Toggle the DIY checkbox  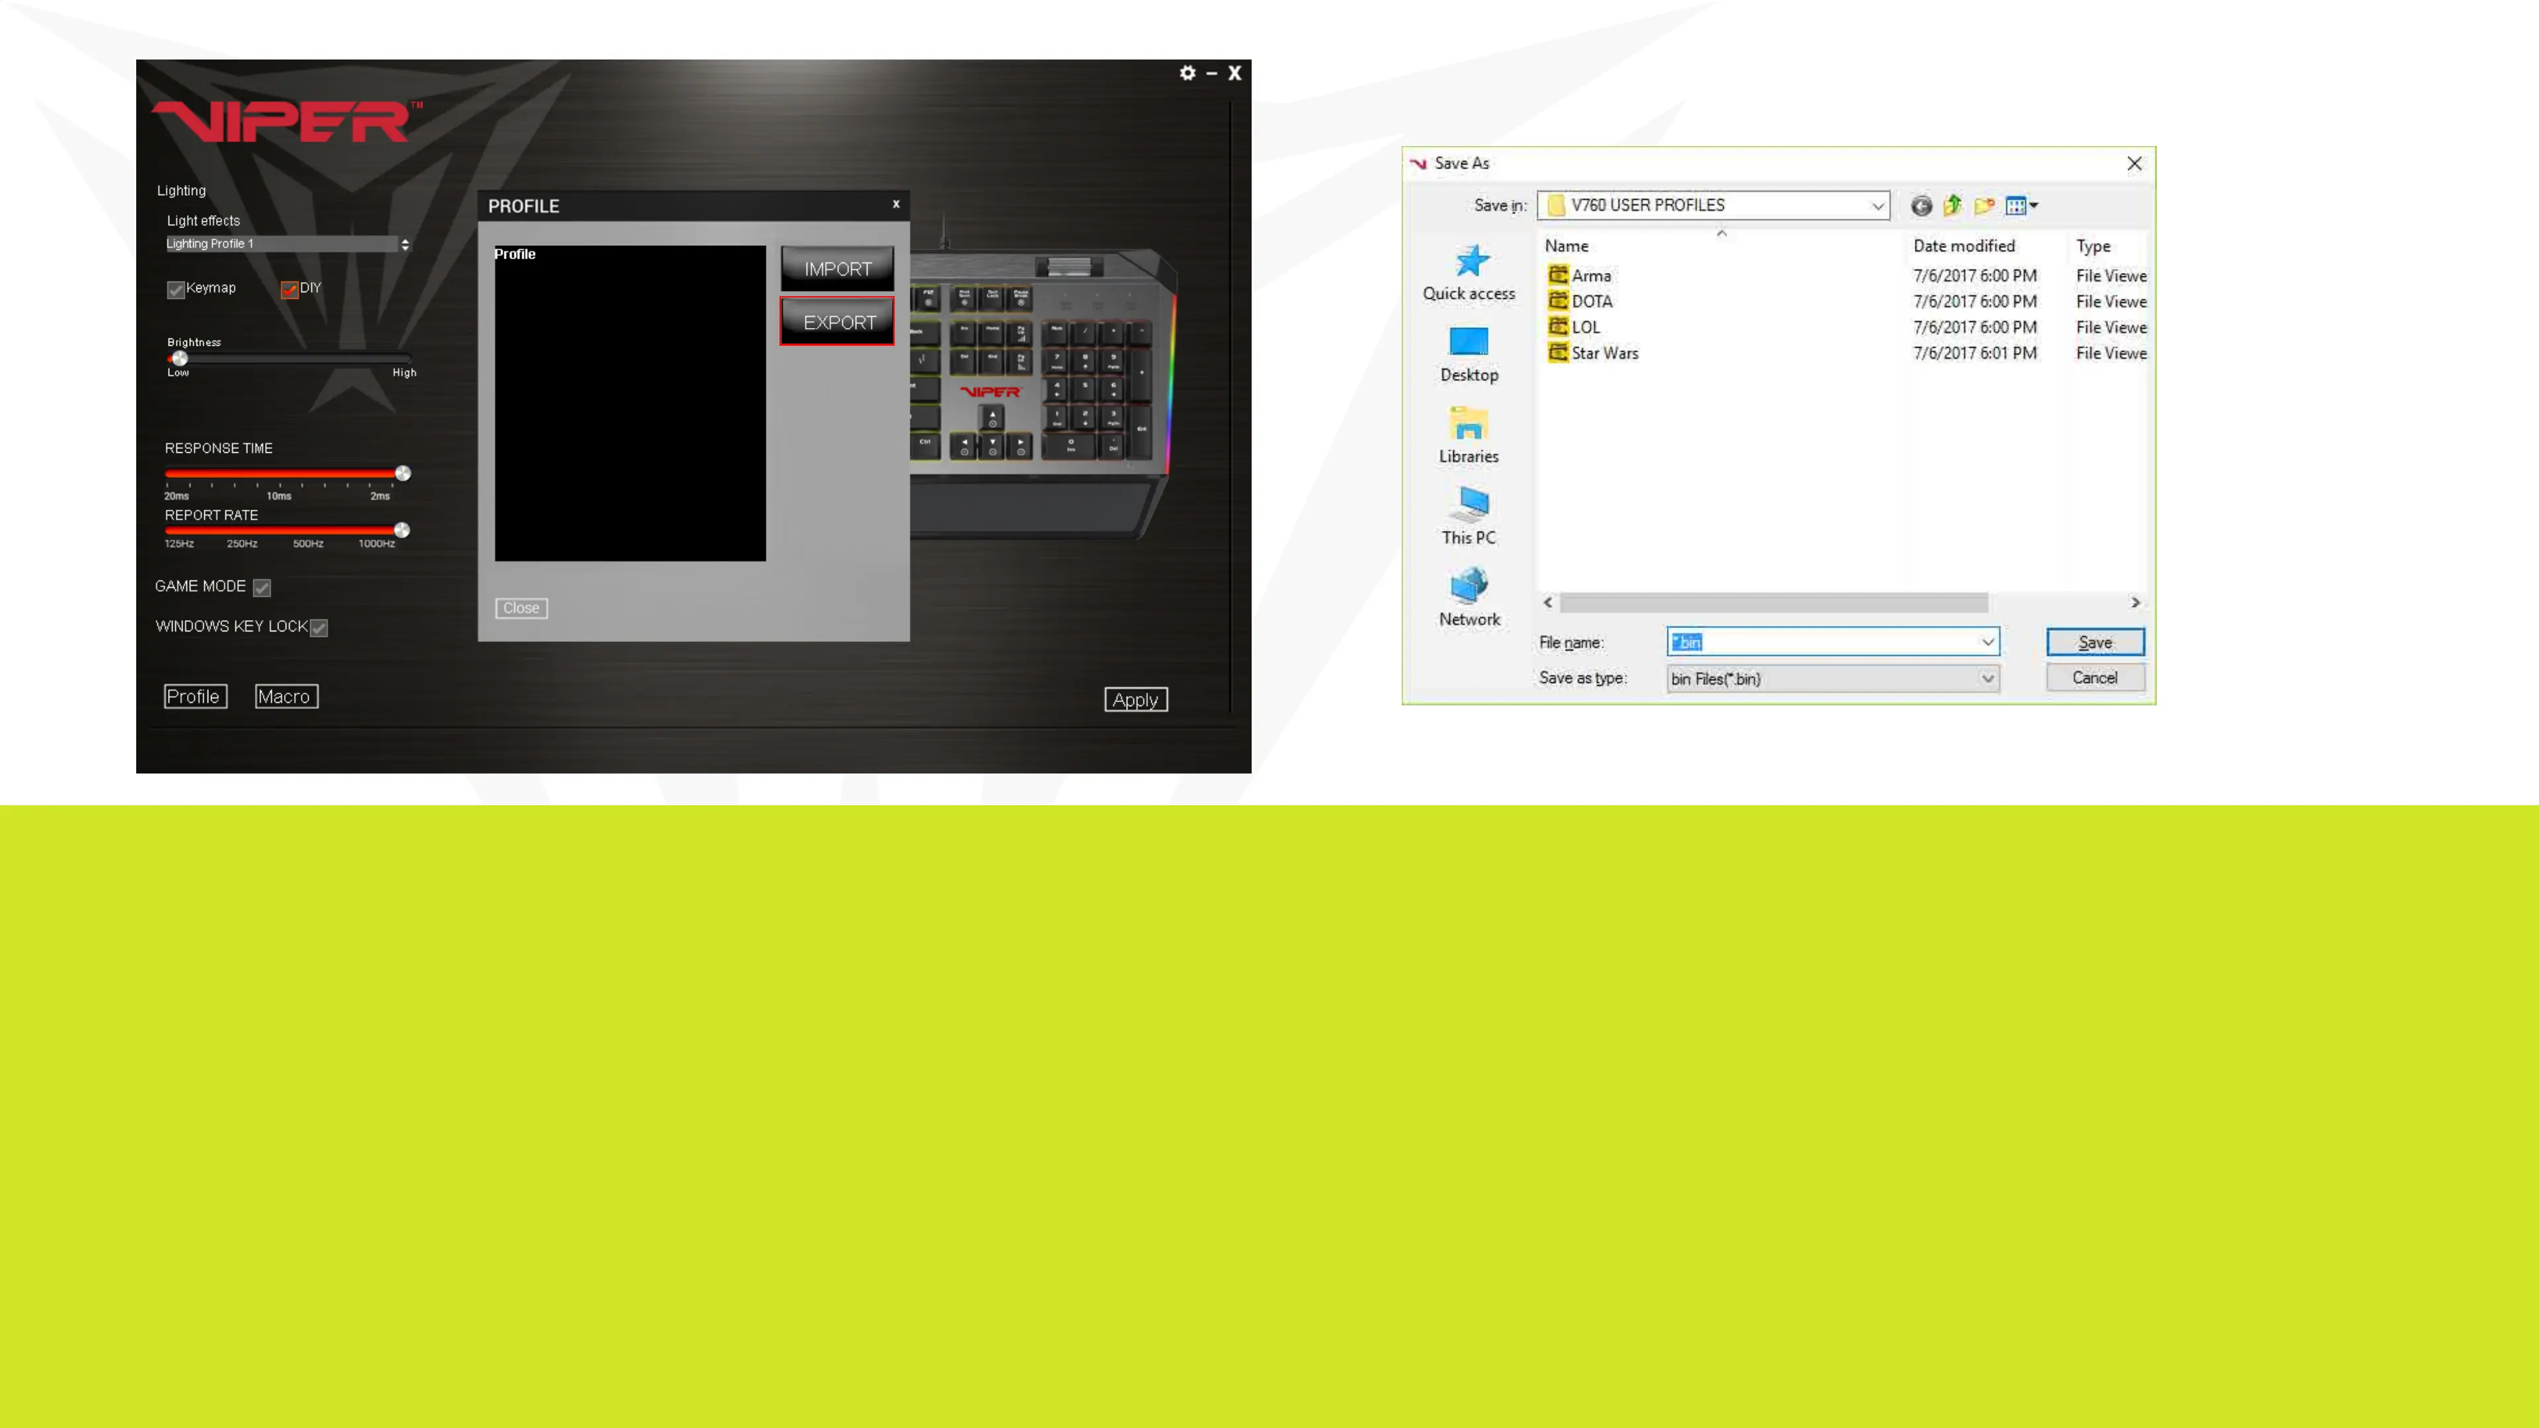(x=290, y=290)
